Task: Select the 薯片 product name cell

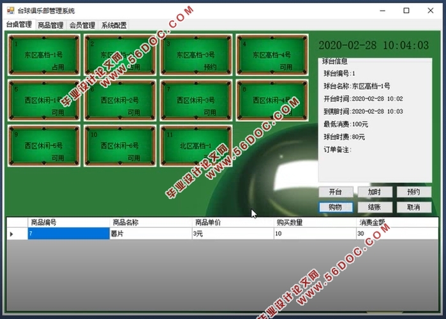Action: click(151, 234)
